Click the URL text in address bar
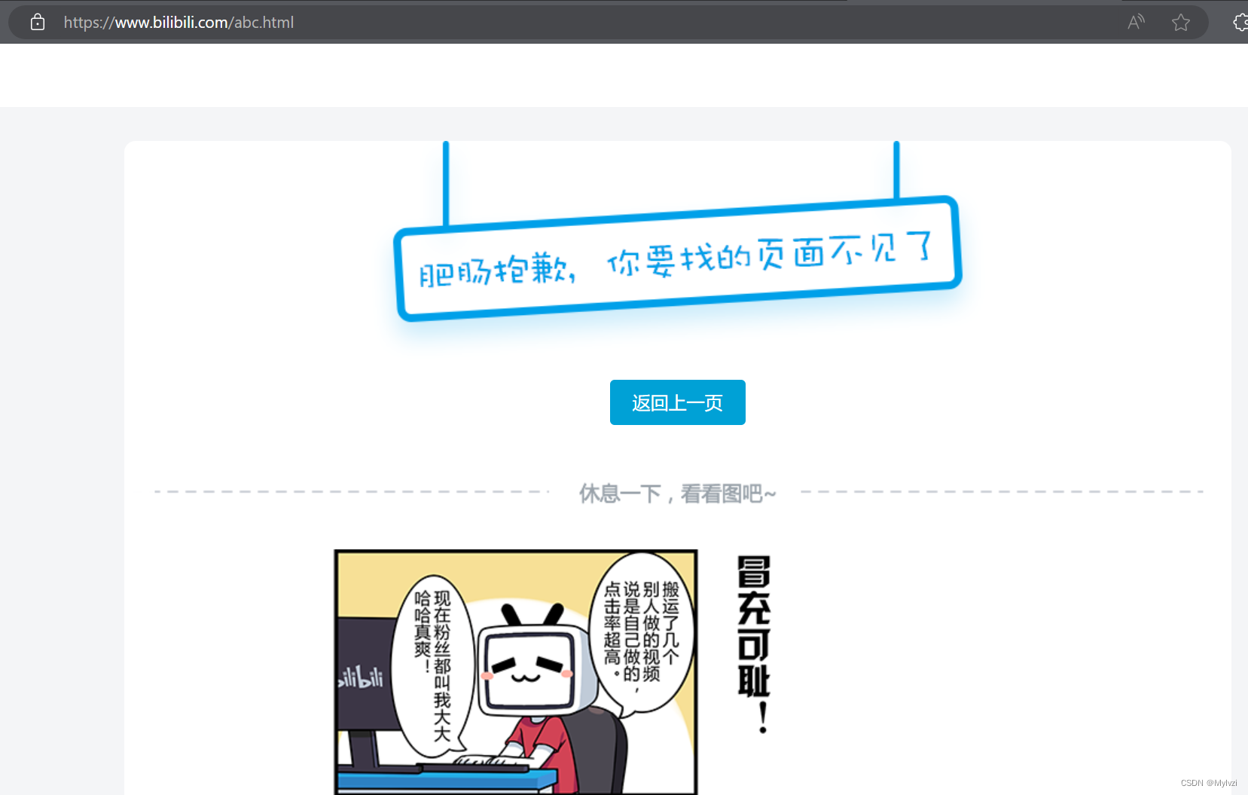Image resolution: width=1248 pixels, height=795 pixels. pos(179,23)
